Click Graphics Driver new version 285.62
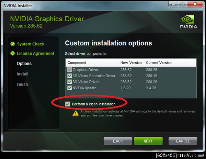The width and height of the screenshot is (206, 159). point(126,70)
